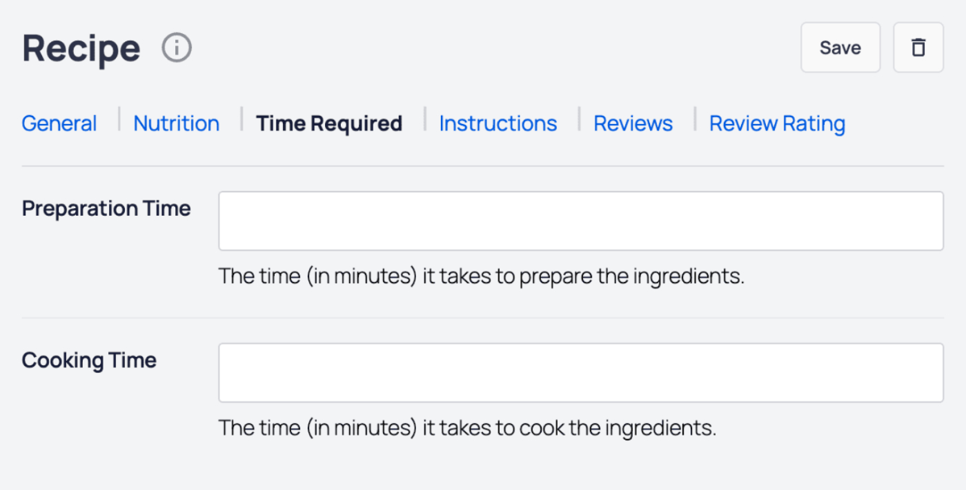
Task: Click the Cooking Time entry field
Action: coord(581,372)
